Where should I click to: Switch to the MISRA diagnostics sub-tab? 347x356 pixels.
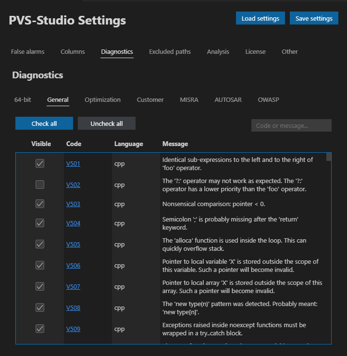[x=189, y=99]
